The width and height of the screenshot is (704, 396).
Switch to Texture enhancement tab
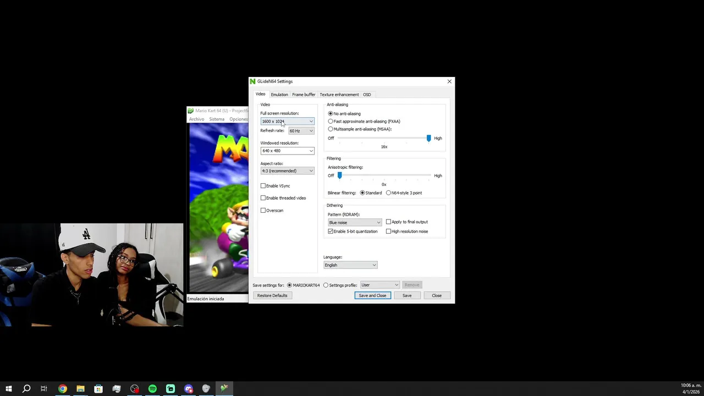tap(339, 95)
